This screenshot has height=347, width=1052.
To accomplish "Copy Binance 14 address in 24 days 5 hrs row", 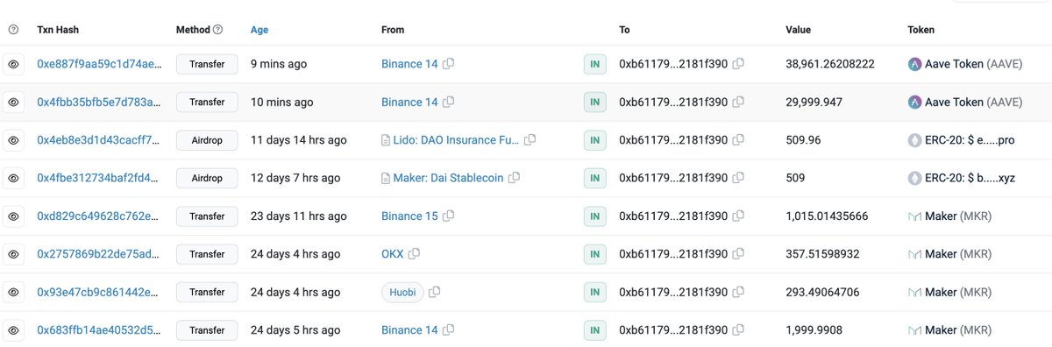I will pos(449,330).
